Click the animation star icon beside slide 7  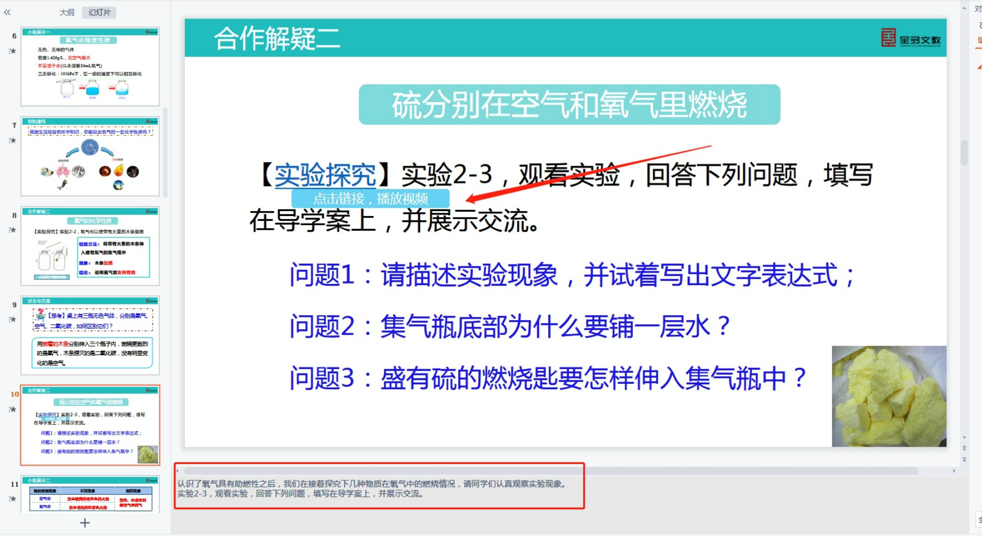[13, 141]
